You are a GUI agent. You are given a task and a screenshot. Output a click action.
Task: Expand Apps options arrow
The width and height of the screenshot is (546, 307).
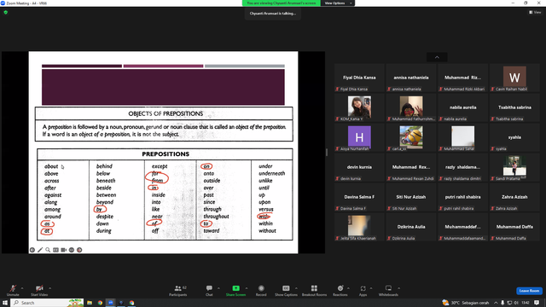click(x=371, y=288)
